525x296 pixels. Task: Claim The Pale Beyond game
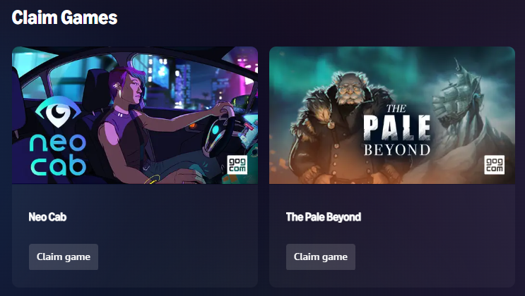pos(320,257)
